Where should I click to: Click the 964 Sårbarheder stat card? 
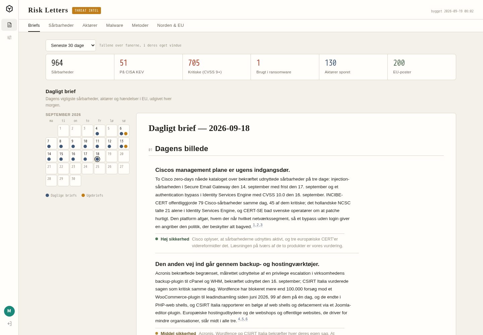pos(80,67)
